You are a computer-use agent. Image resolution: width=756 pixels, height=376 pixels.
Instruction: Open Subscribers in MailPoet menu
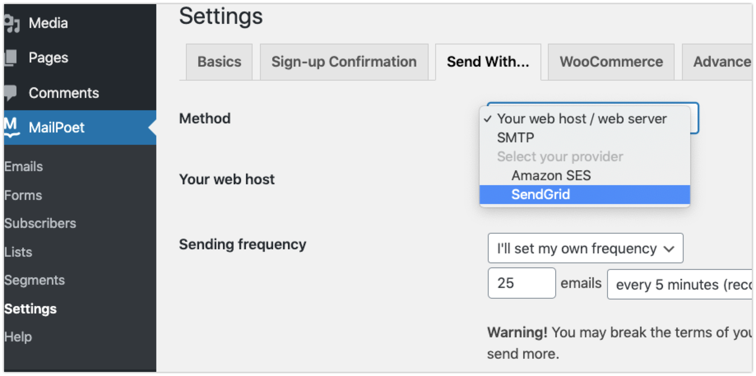click(40, 223)
